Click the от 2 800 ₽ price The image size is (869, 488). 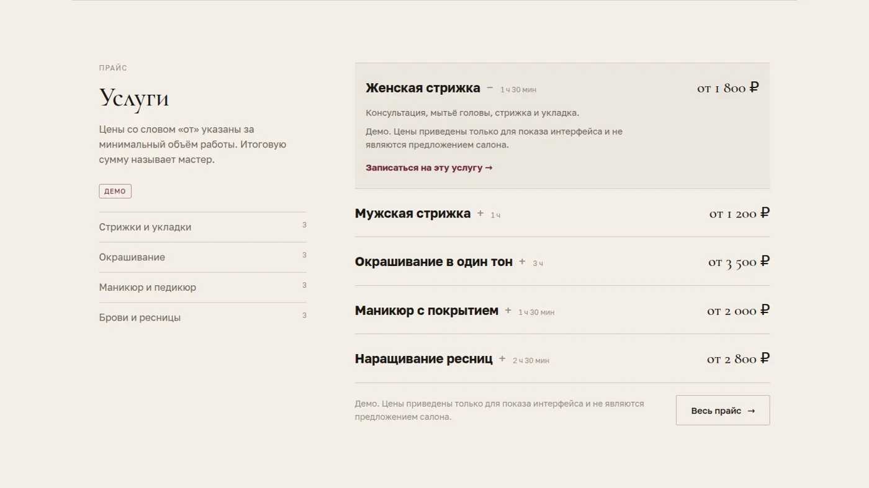738,359
